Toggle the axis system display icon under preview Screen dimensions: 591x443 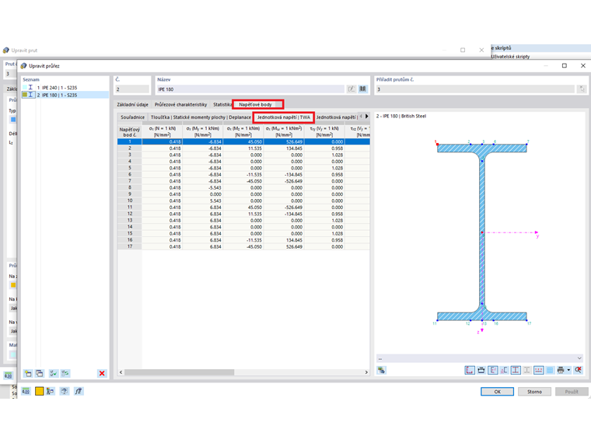coord(470,370)
